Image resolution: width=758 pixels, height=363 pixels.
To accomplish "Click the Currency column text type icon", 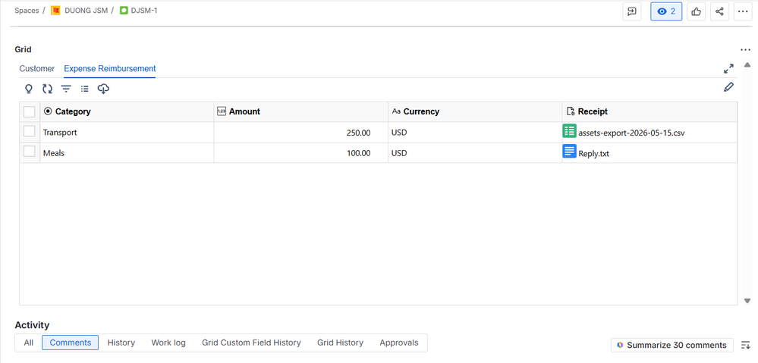I will pos(396,111).
